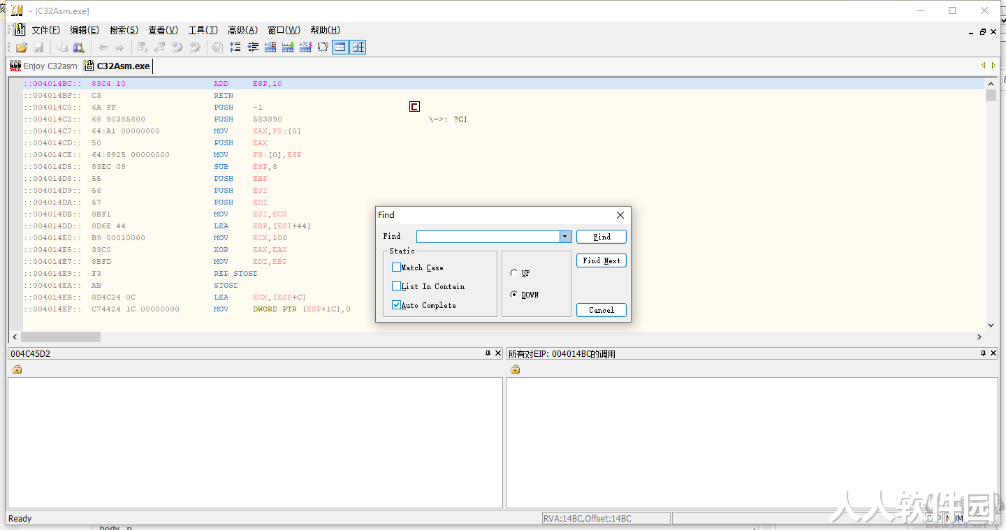Screen dimensions: 1006x530
Task: Click the vertical scrollbar up arrow
Action: point(991,83)
